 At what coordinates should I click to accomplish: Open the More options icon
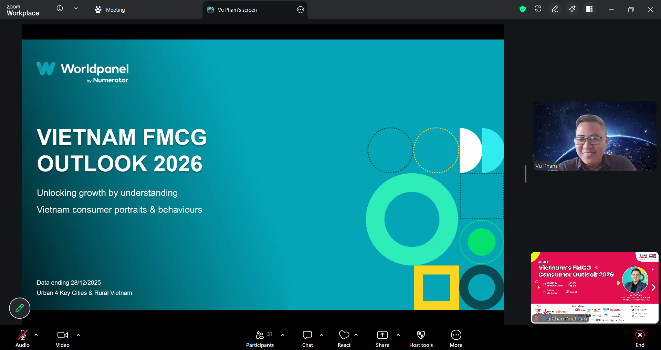[455, 338]
